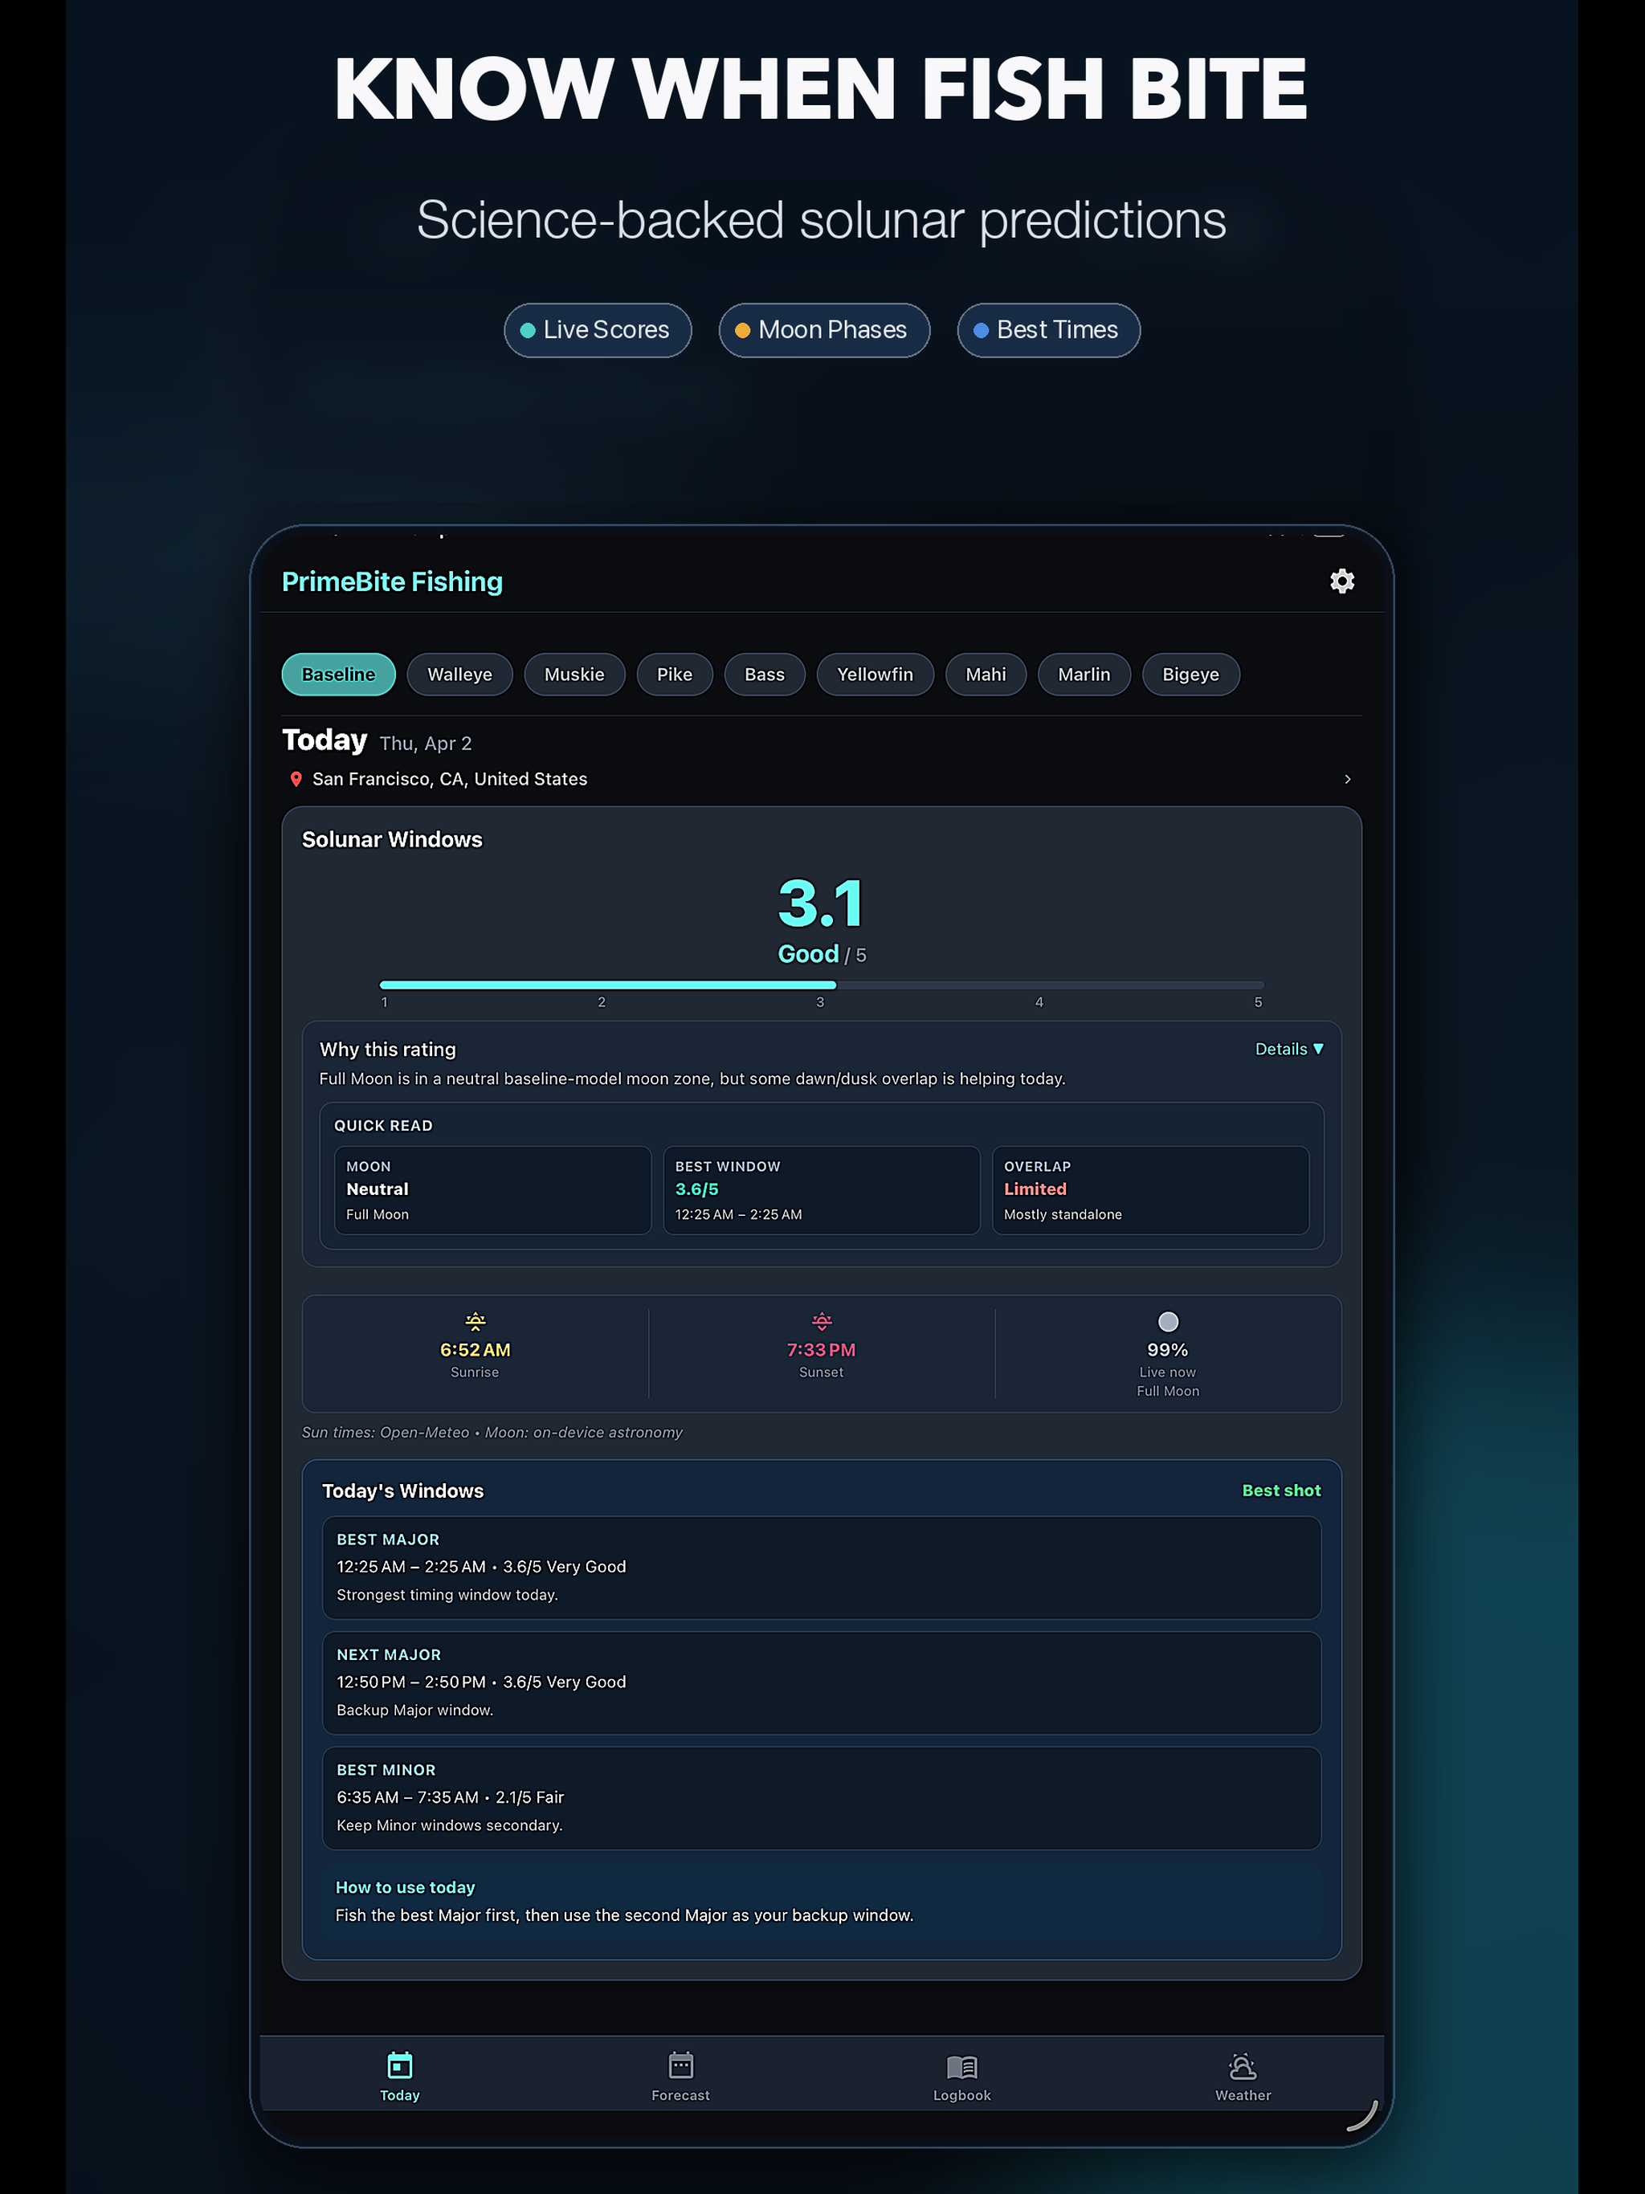The height and width of the screenshot is (2194, 1645).
Task: Click the solunar score progress bar
Action: 822,985
